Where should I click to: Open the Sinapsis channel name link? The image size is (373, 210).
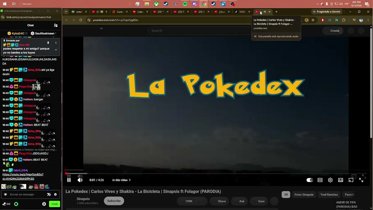(x=83, y=199)
